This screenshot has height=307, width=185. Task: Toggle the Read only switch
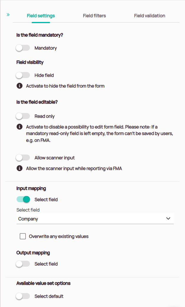pos(23,116)
